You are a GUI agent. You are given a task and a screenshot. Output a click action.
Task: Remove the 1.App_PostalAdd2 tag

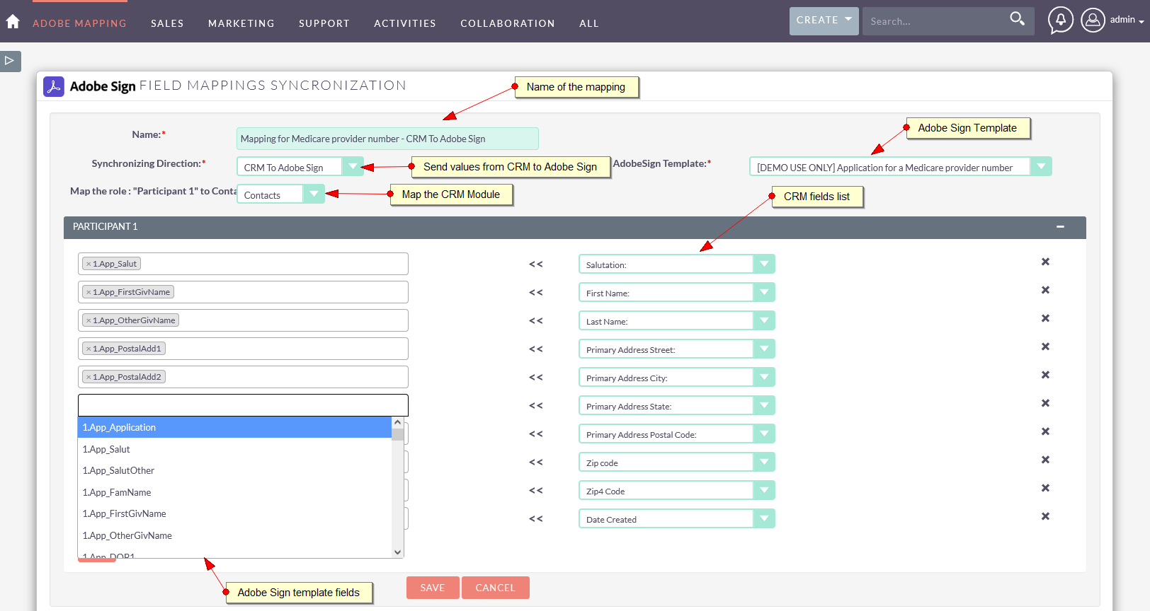89,377
